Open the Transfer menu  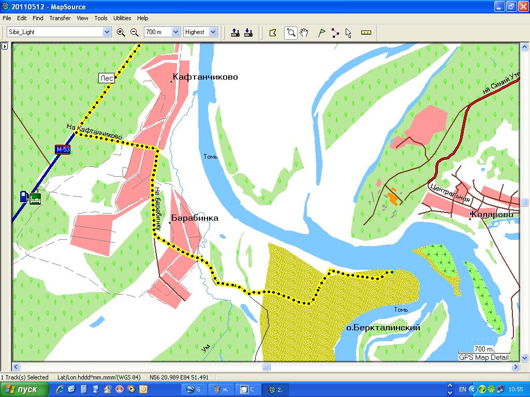click(60, 18)
